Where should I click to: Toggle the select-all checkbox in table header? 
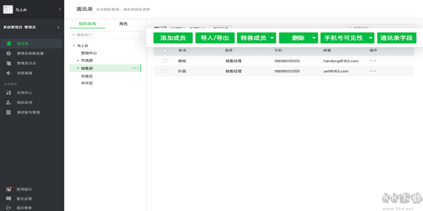pos(165,51)
